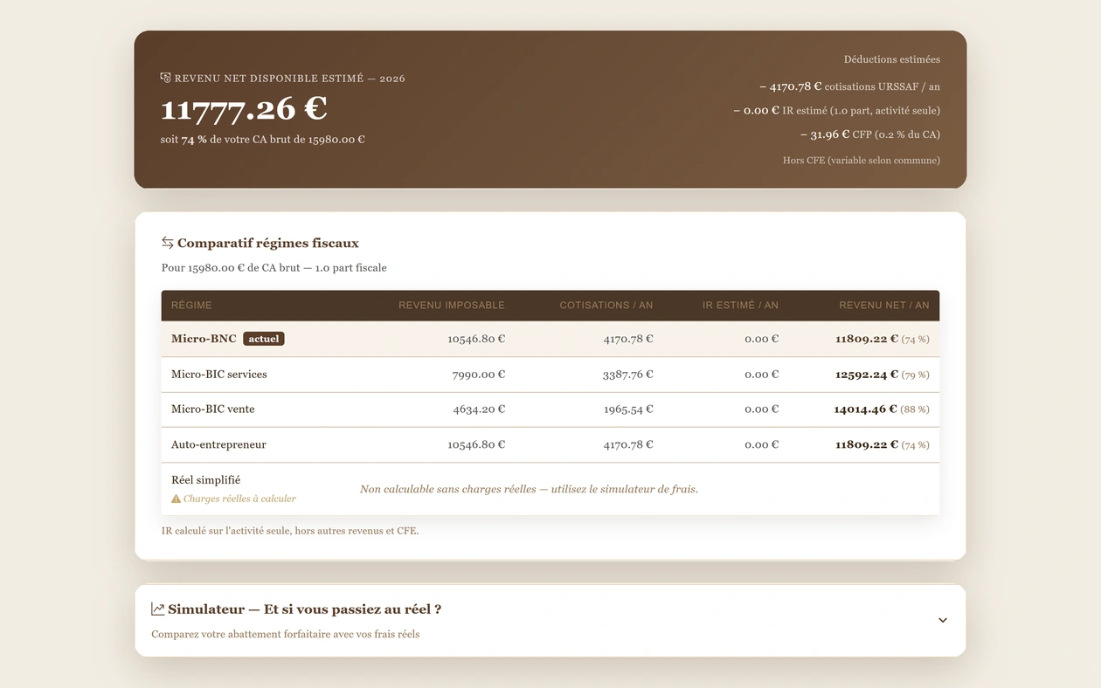This screenshot has width=1101, height=688.
Task: Click the REVENU NET / AN column header
Action: pos(884,306)
